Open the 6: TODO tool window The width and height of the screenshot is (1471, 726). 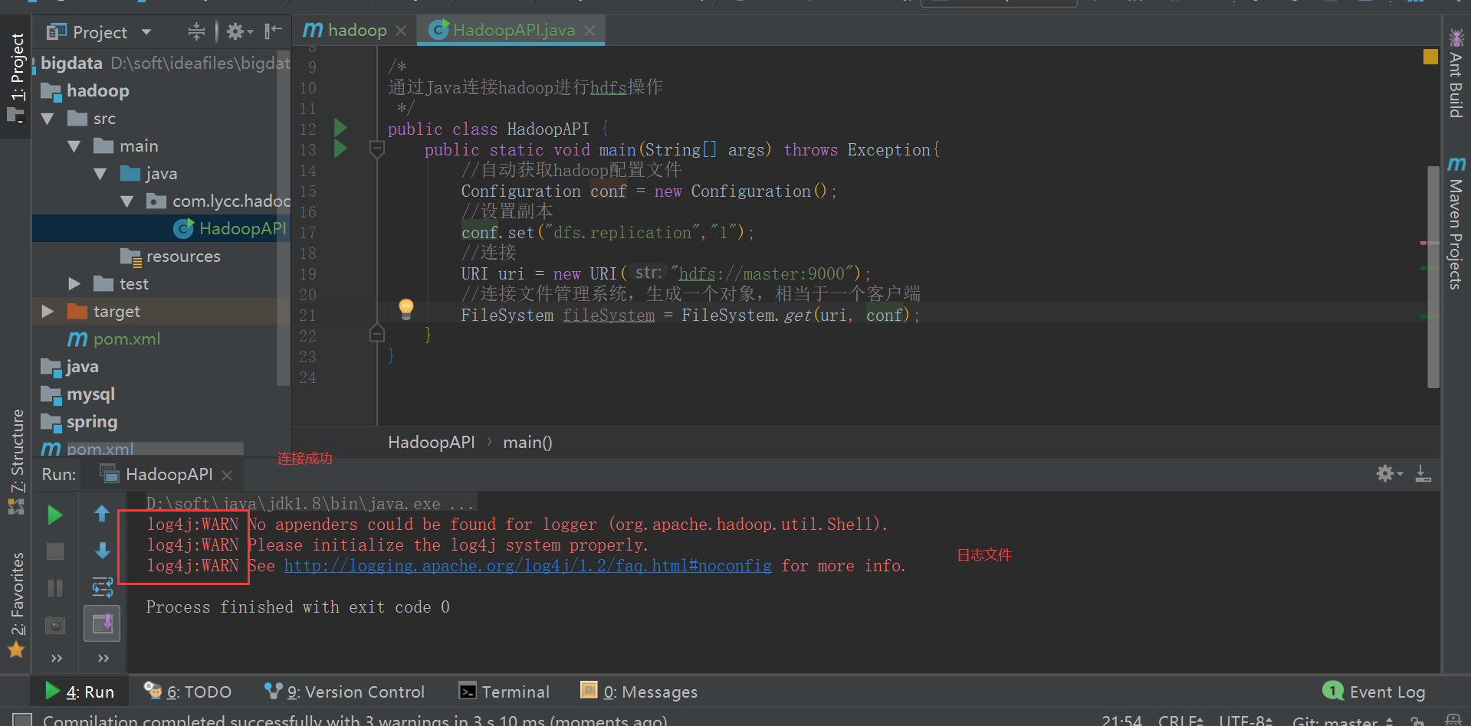[x=188, y=692]
